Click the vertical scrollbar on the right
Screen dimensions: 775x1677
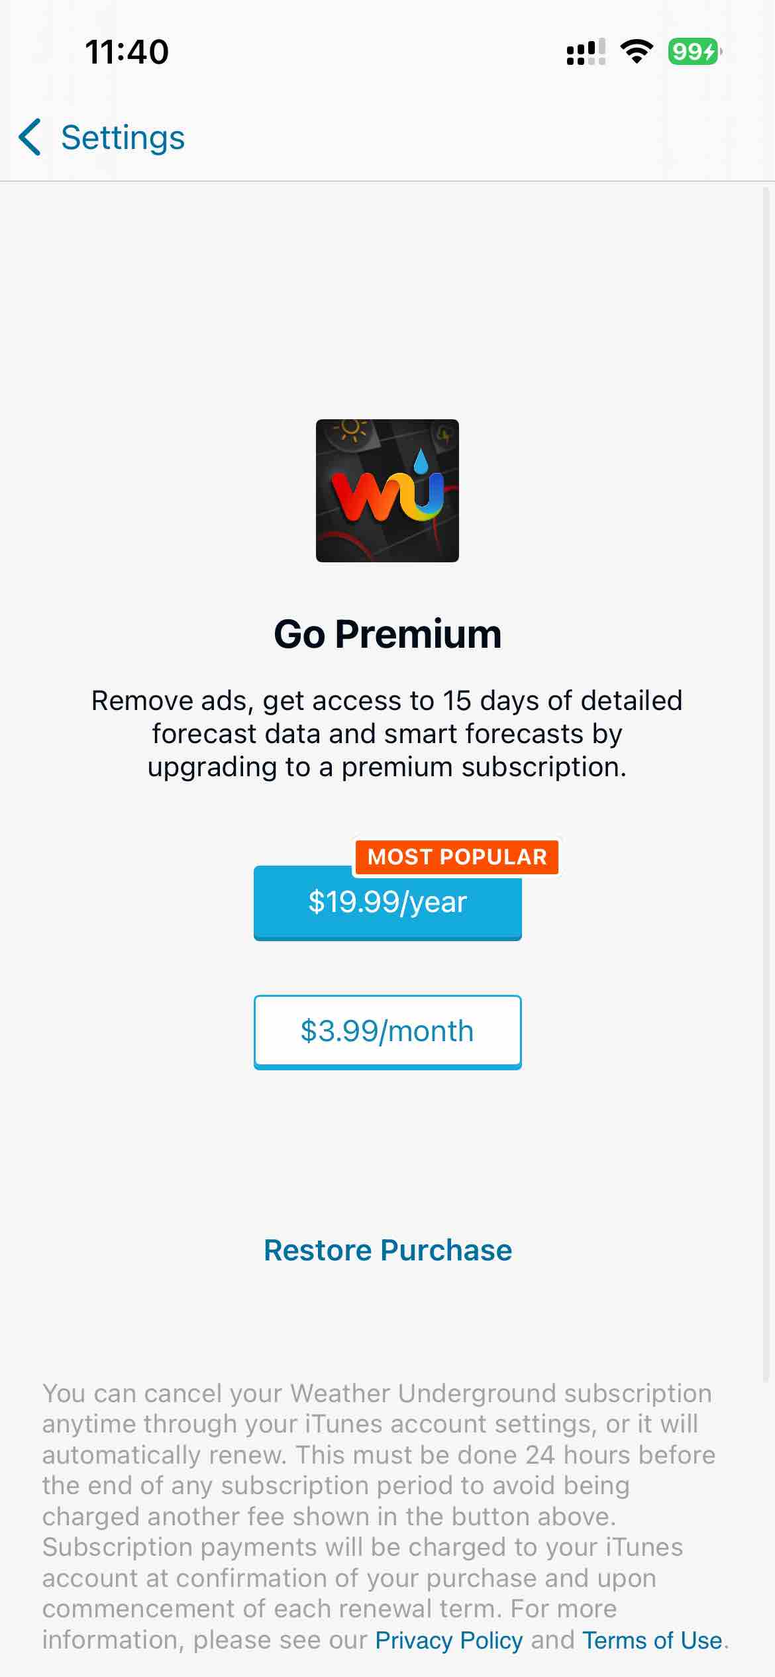point(766,782)
